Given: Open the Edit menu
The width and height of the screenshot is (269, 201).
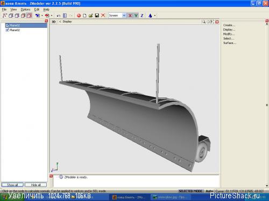Looking at the screenshot, I should 37,10.
